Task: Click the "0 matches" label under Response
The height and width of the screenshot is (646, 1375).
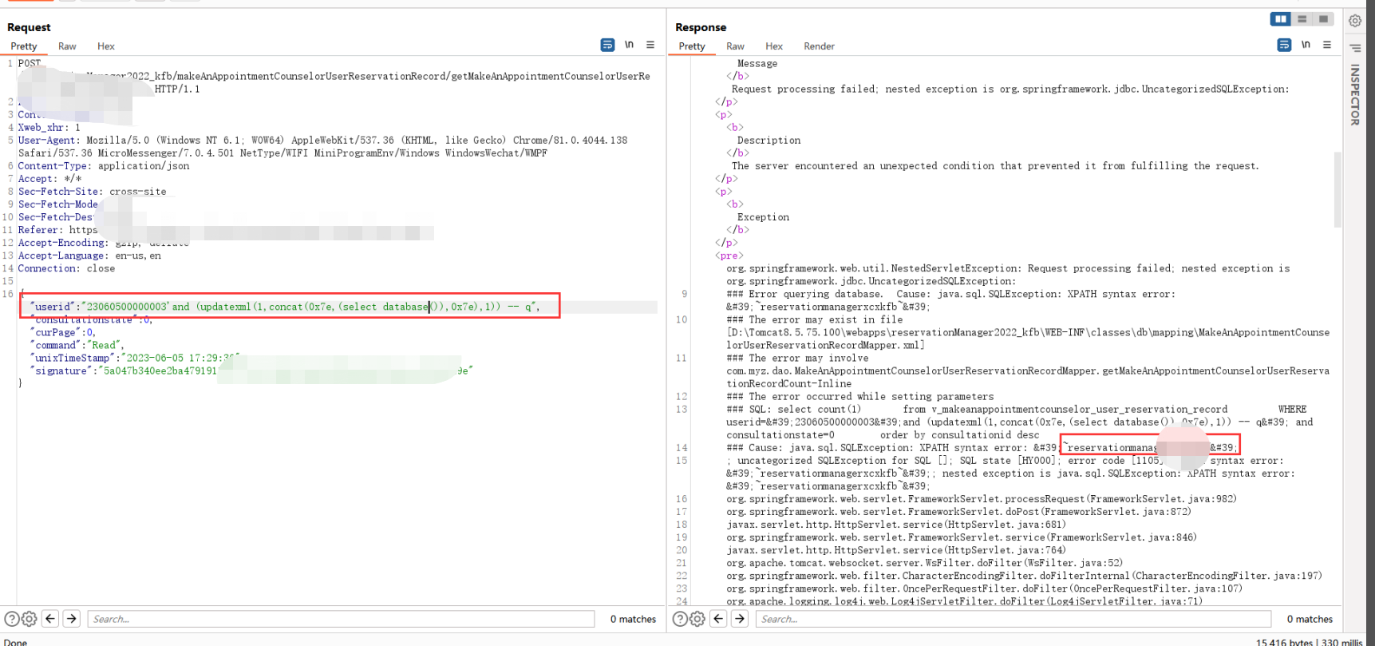Action: tap(1310, 619)
